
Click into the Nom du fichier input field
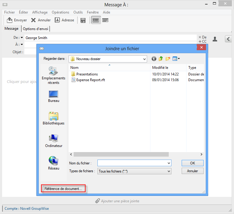[132, 163]
